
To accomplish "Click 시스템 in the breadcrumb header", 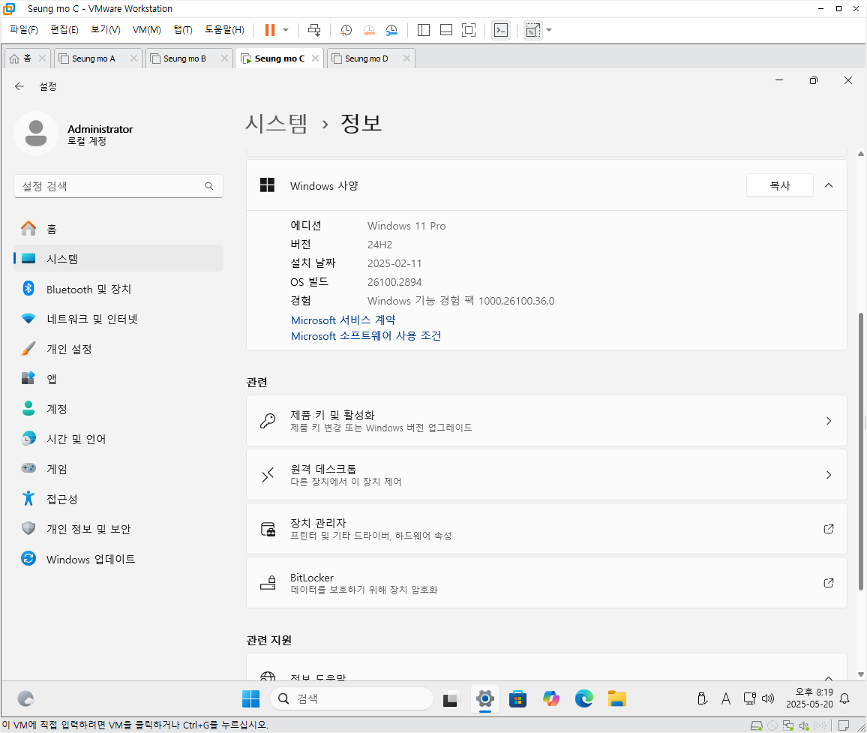I will tap(276, 123).
